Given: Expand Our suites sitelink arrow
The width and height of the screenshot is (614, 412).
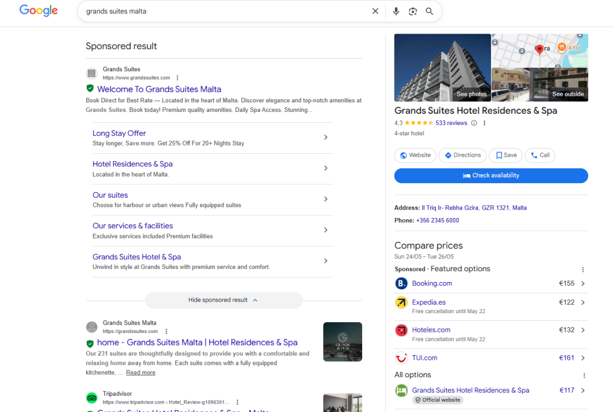Looking at the screenshot, I should 326,199.
